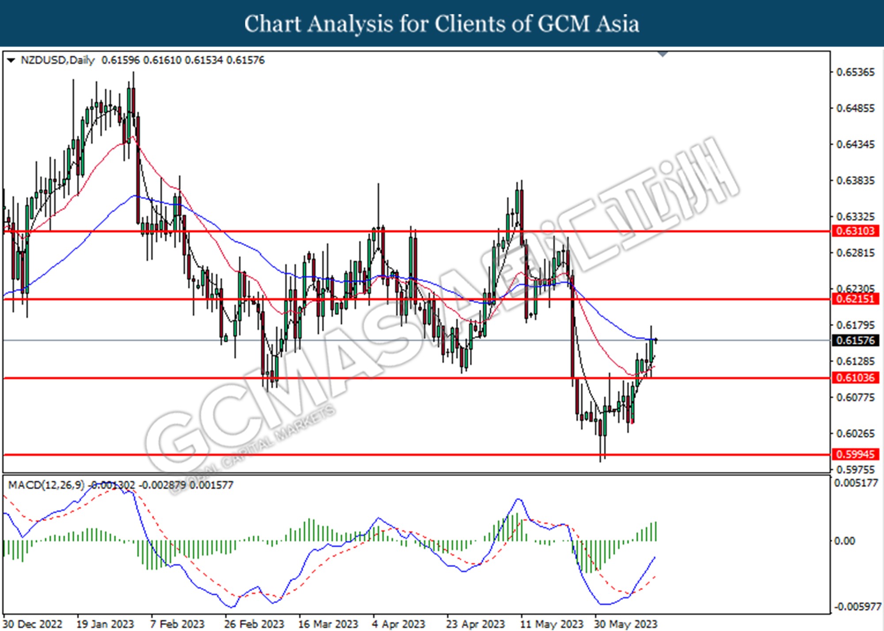Click the 0.60265 price axis value
This screenshot has width=884, height=631.
click(x=855, y=434)
